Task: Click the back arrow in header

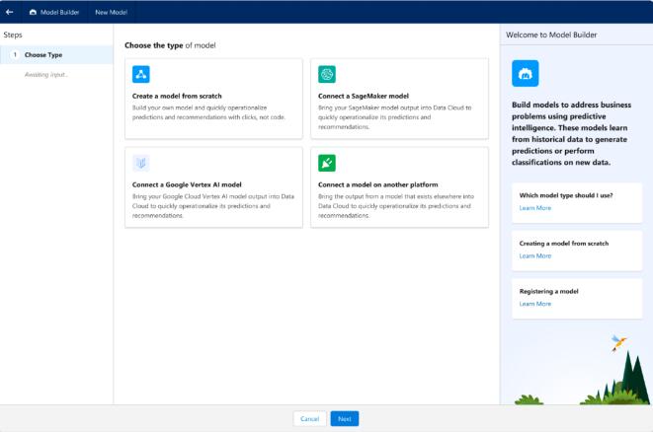Action: tap(10, 12)
